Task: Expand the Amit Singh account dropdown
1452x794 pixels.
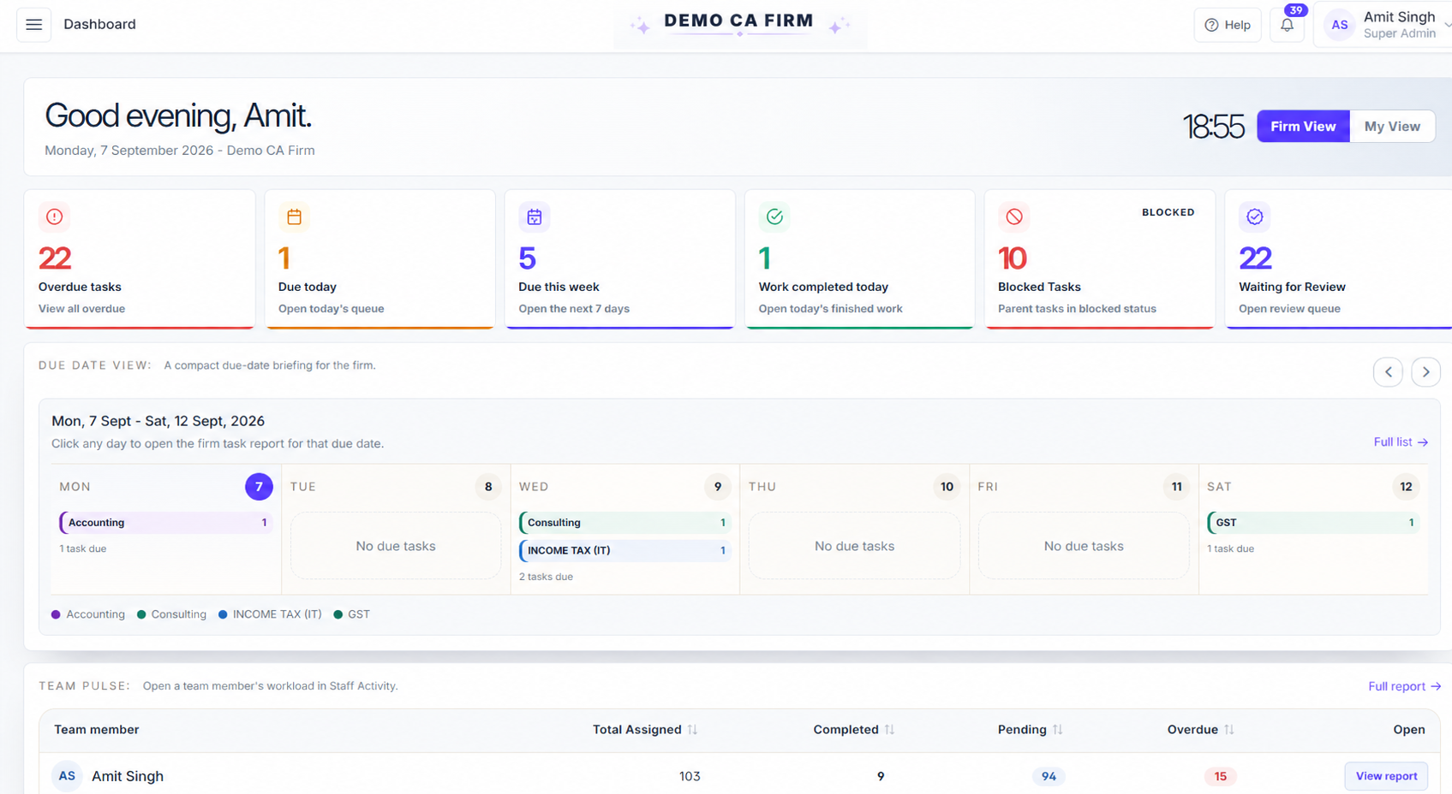Action: coord(1447,25)
